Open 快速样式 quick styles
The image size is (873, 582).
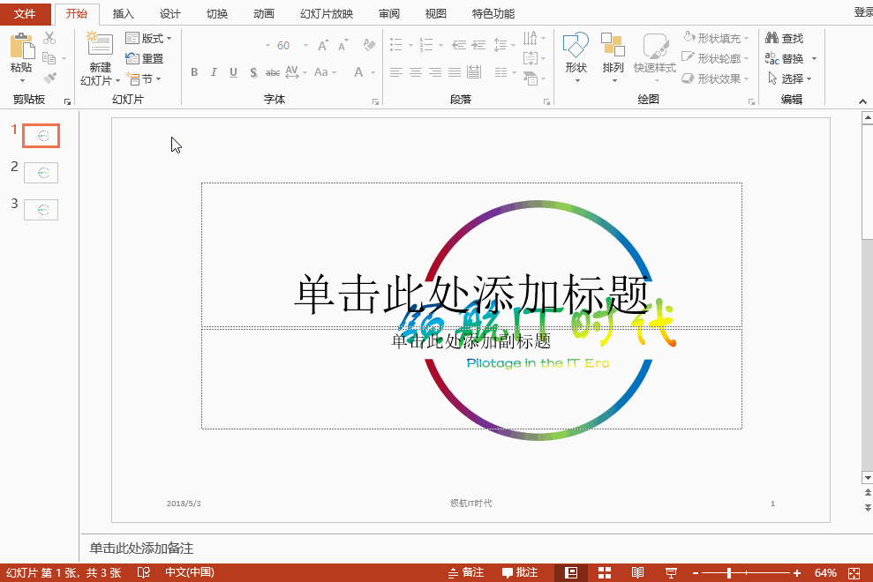(655, 57)
